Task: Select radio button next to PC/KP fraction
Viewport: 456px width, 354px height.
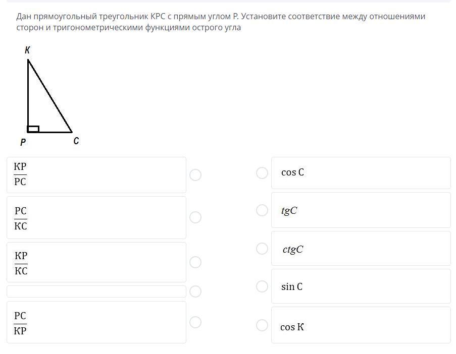Action: click(x=195, y=322)
